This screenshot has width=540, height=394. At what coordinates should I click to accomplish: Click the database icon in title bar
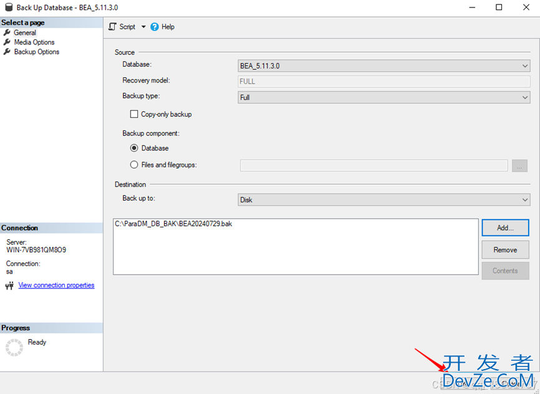click(x=9, y=7)
